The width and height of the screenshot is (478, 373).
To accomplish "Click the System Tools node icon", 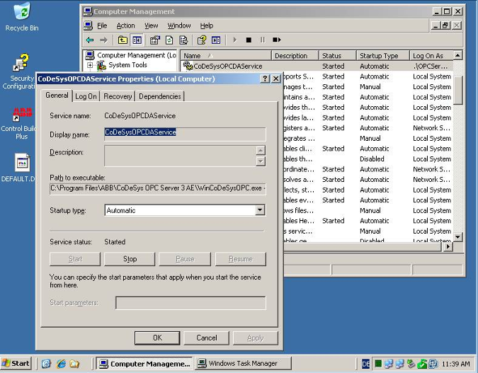I will point(101,65).
